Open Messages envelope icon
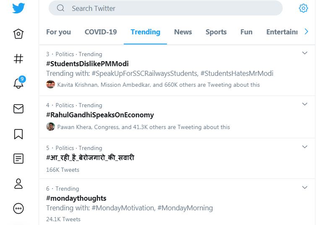323x225 pixels. click(18, 109)
